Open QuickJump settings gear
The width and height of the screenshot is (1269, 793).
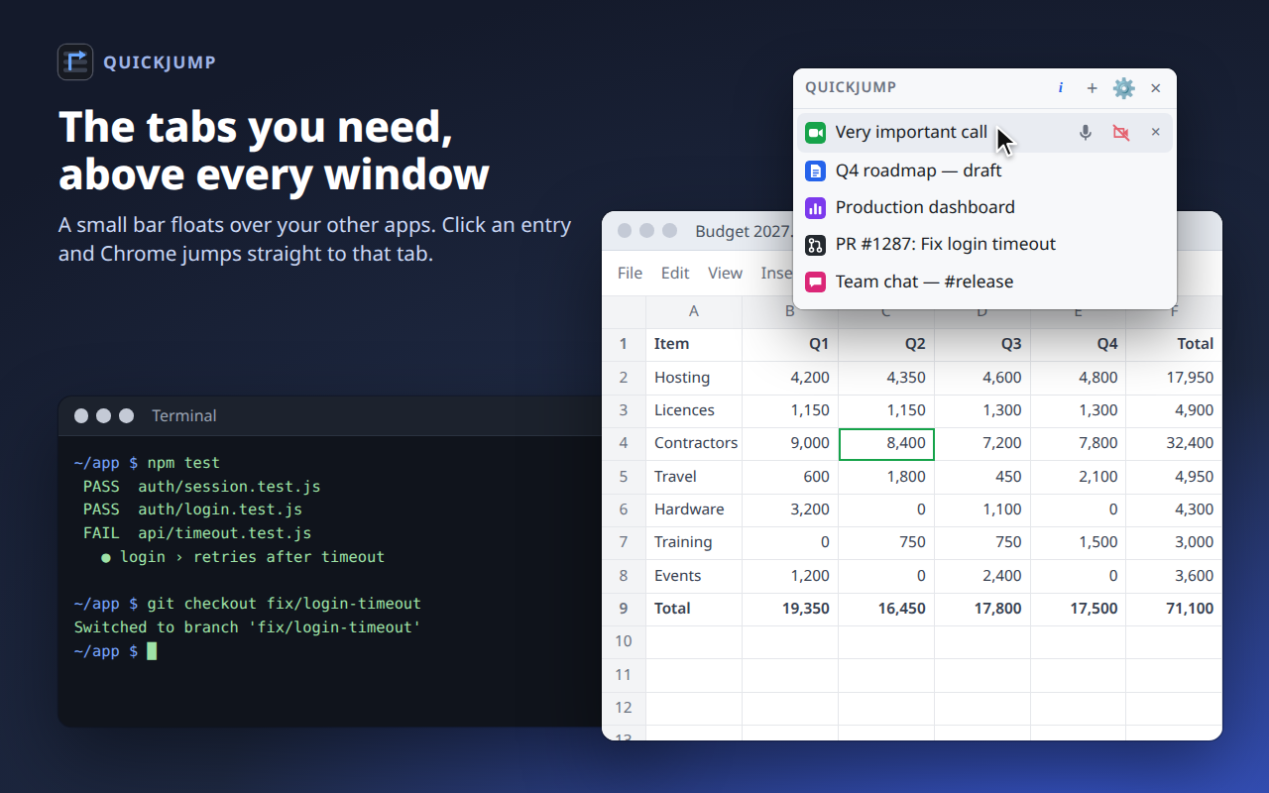tap(1123, 88)
